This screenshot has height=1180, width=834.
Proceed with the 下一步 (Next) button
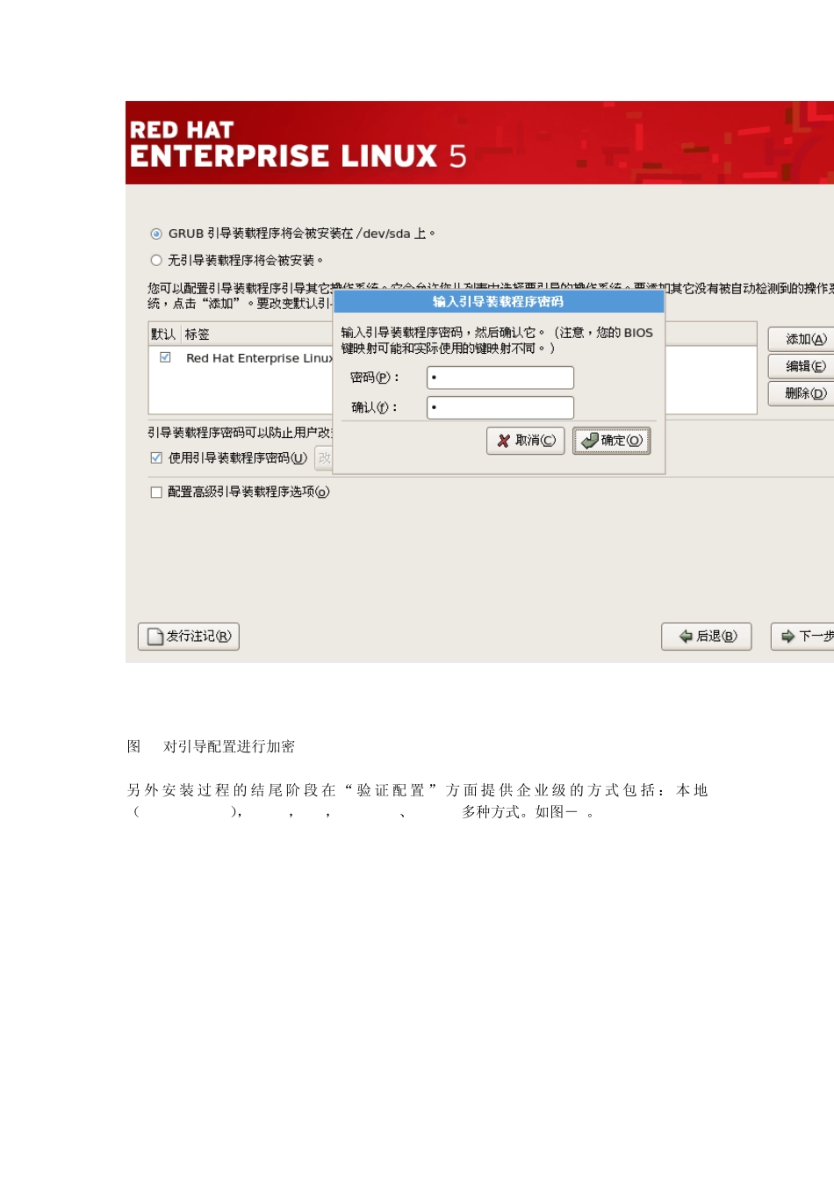pos(803,637)
